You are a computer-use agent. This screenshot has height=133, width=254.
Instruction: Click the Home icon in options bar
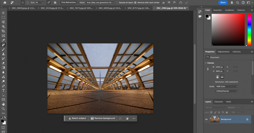[x=5, y=2]
